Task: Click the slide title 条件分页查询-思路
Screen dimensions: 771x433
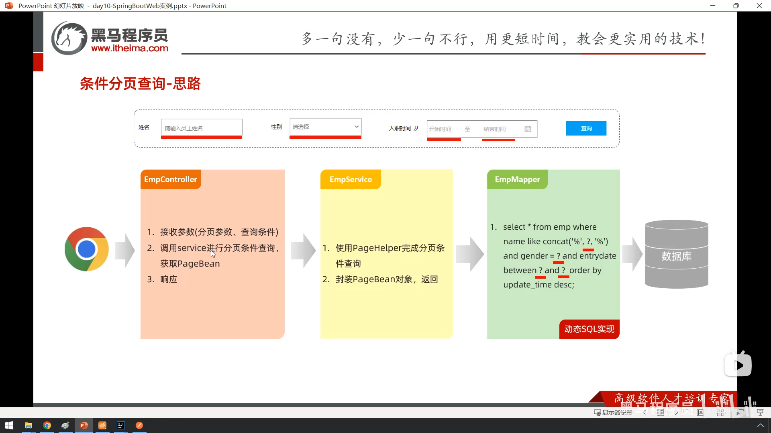Action: click(x=140, y=83)
